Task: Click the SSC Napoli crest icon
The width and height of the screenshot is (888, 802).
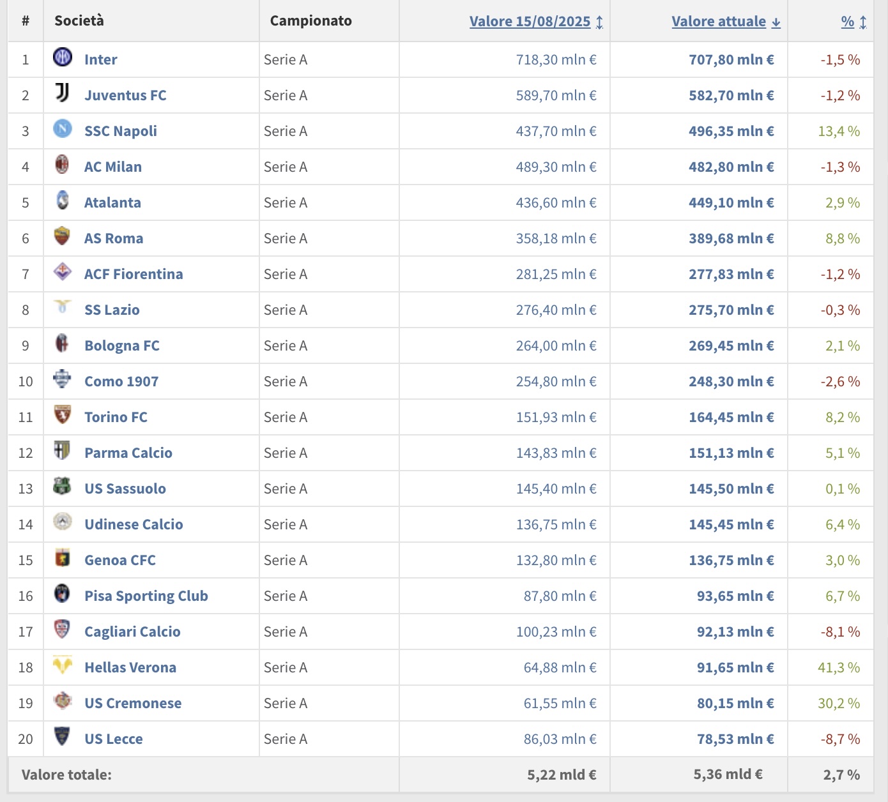Action: (62, 129)
